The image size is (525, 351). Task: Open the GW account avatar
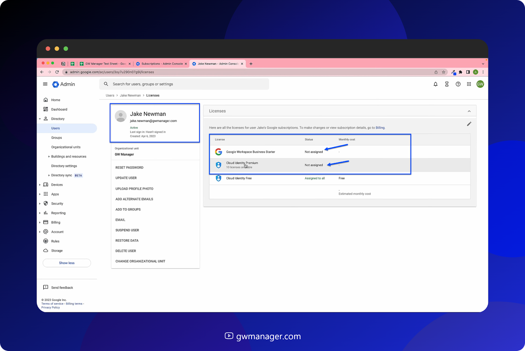(480, 84)
